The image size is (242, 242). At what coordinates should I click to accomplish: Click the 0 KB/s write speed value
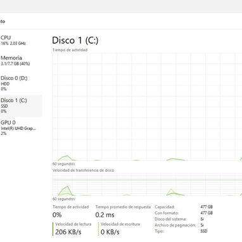pos(110,232)
